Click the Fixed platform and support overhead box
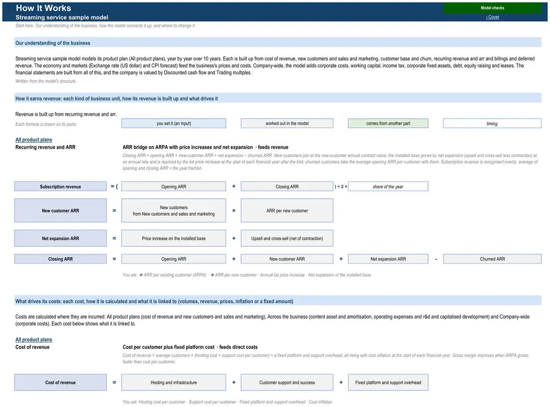Screen dimensions: 550x407 click(x=388, y=383)
